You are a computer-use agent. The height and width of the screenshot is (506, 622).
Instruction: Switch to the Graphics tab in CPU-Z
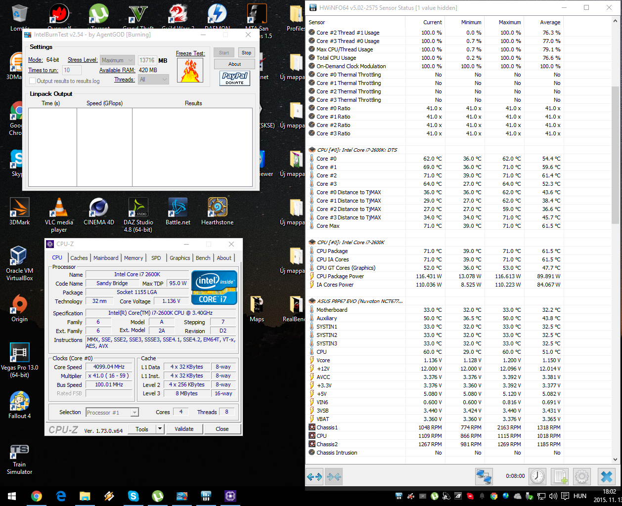(x=180, y=258)
